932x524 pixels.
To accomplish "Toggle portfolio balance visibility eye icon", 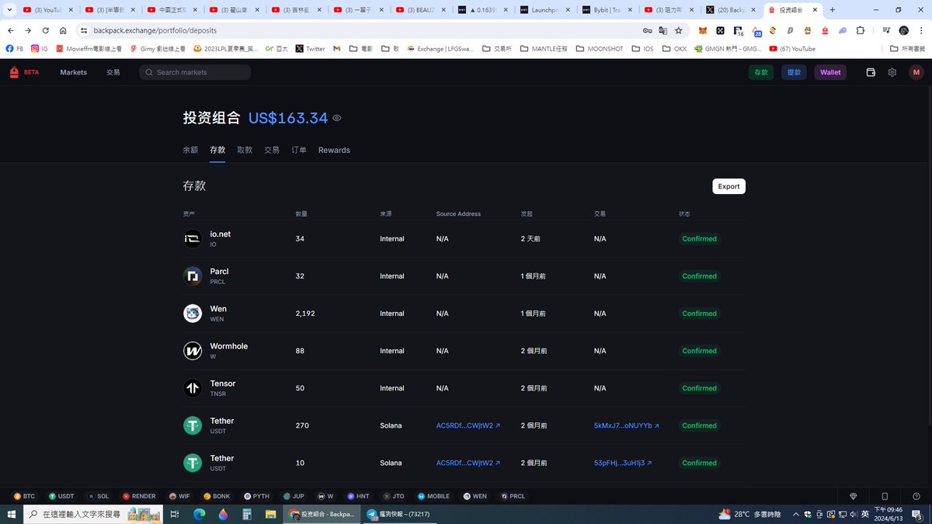I will [x=337, y=118].
